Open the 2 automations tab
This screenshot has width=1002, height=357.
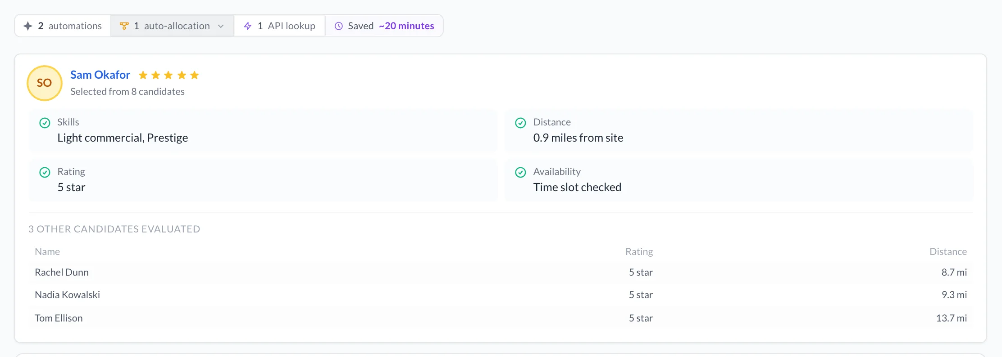click(x=63, y=26)
